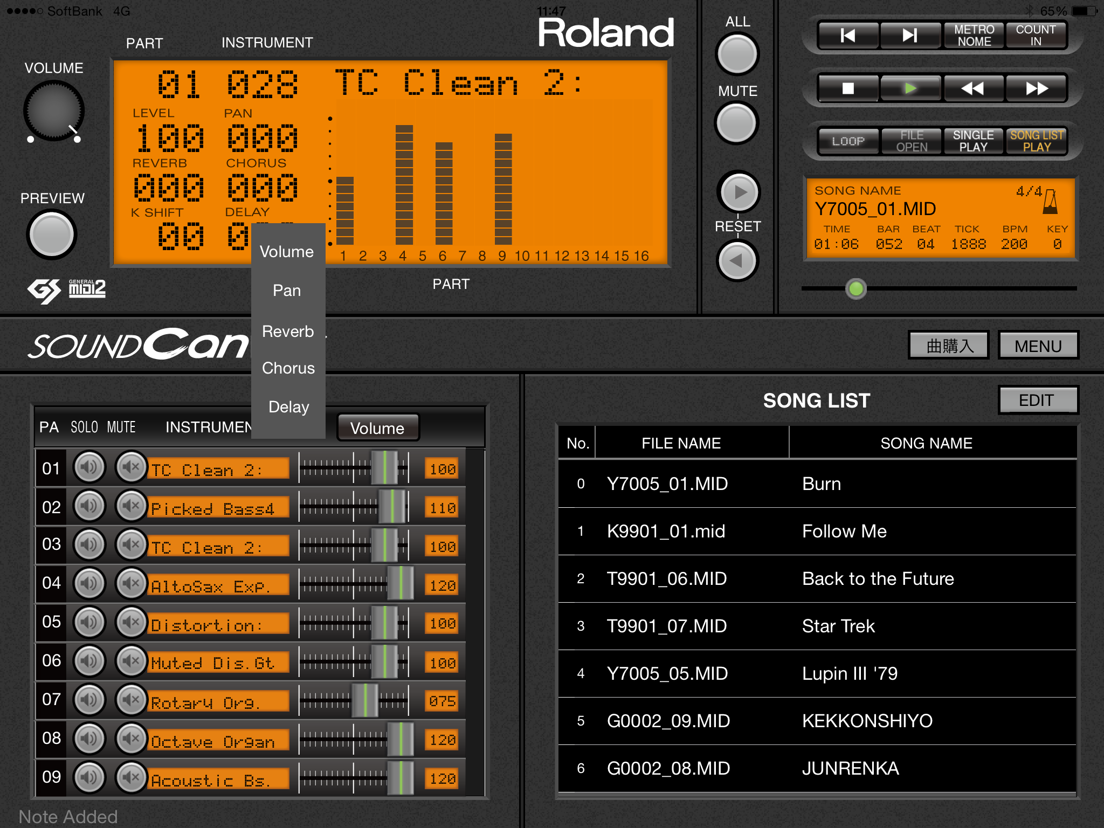Viewport: 1104px width, 828px height.
Task: Select Chorus from the open parameter dropdown
Action: coord(288,368)
